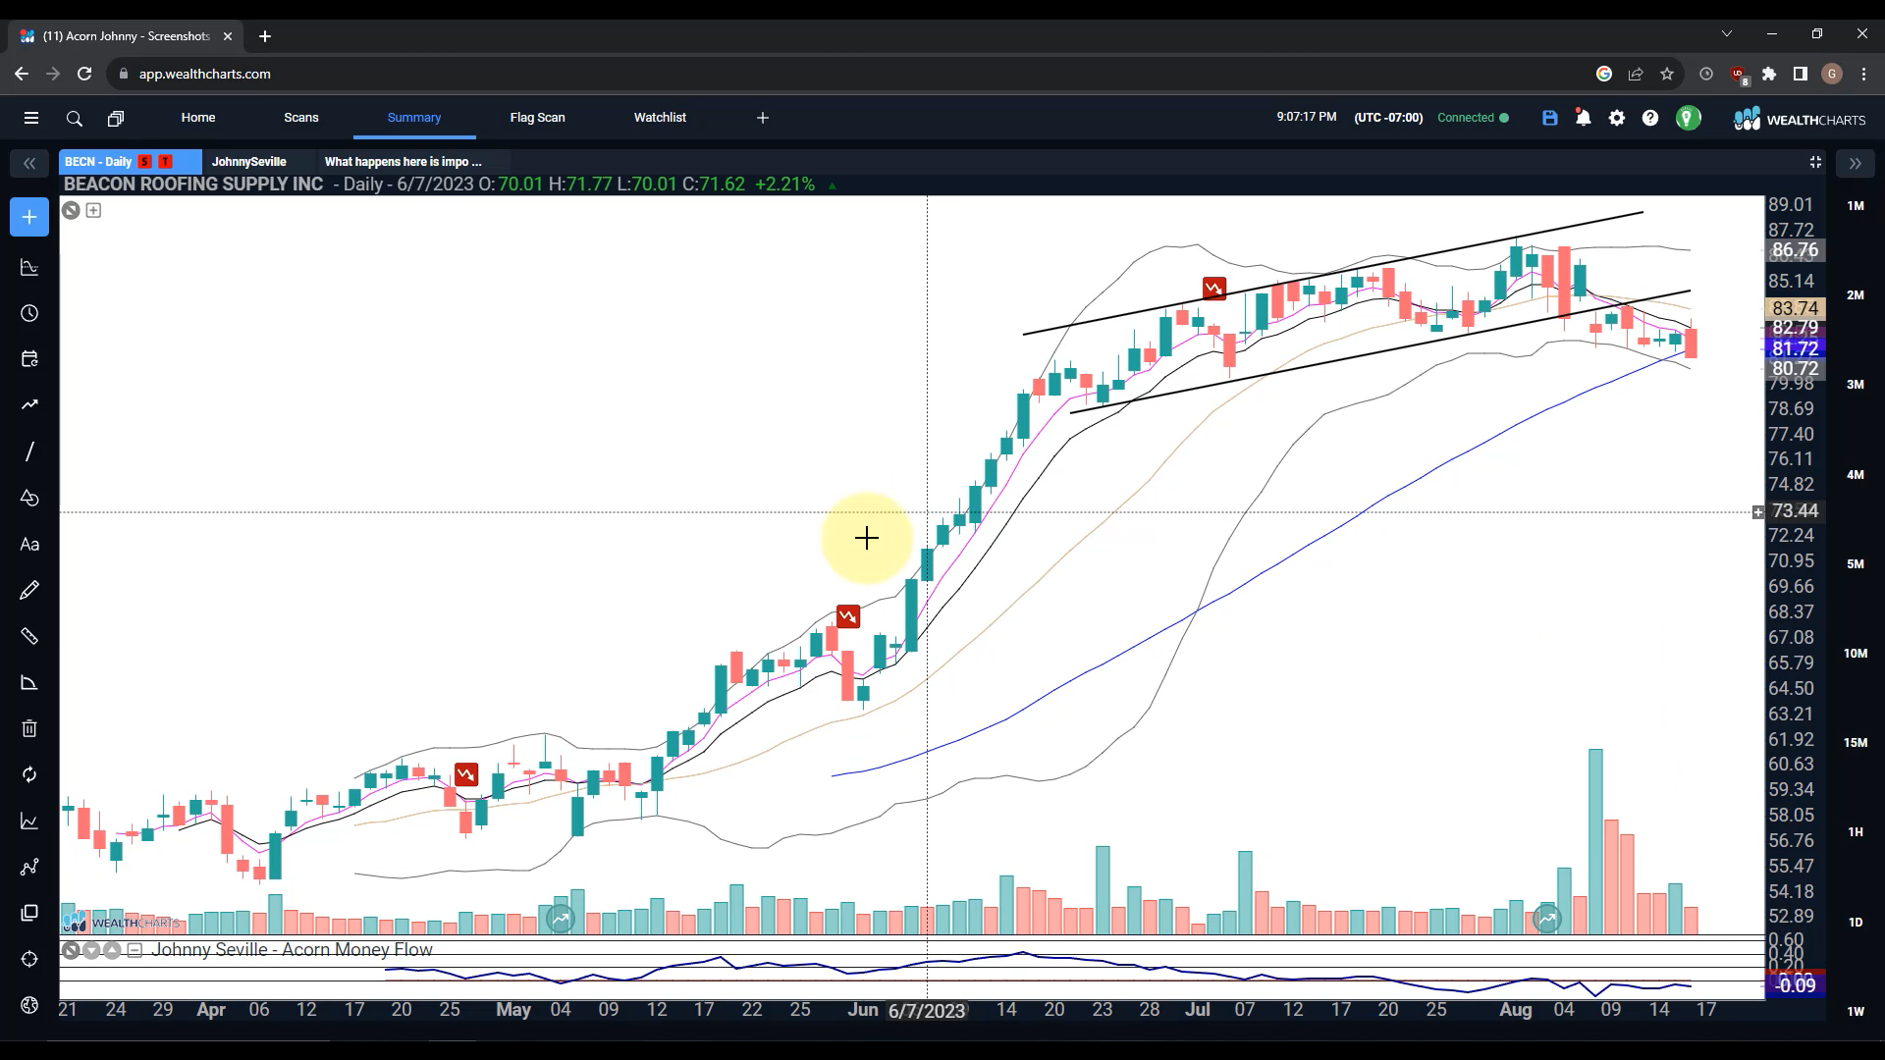Click the trash delete drawings icon

click(x=29, y=728)
